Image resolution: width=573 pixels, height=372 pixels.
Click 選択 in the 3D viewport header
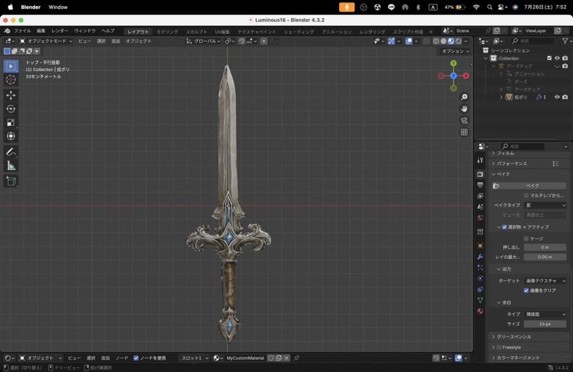(x=101, y=41)
